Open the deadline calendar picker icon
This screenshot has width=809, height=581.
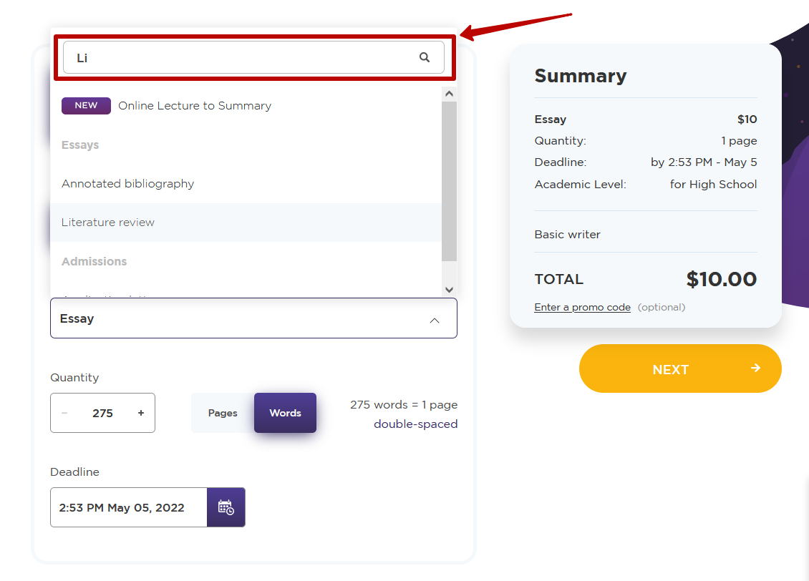[226, 507]
